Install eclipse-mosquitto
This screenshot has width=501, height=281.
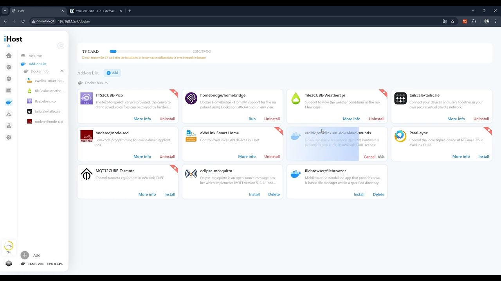point(254,195)
